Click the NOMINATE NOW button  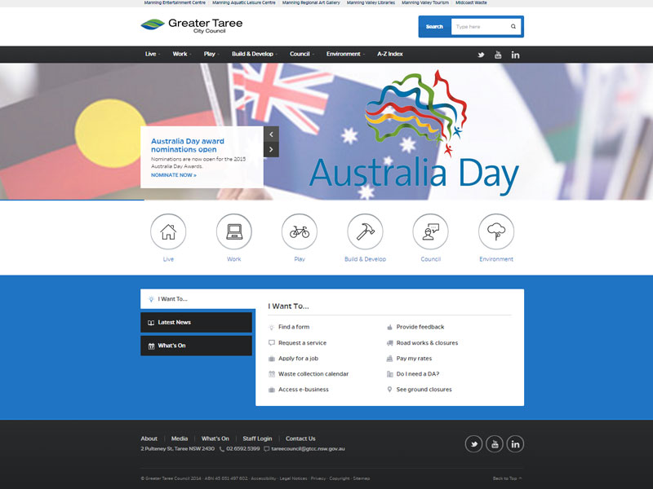pos(172,176)
